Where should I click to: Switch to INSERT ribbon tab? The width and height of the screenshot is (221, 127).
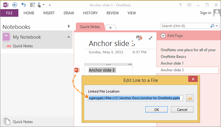(x=49, y=13)
